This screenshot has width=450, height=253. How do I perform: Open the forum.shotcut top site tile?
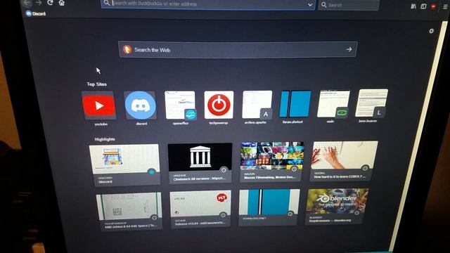[295, 104]
